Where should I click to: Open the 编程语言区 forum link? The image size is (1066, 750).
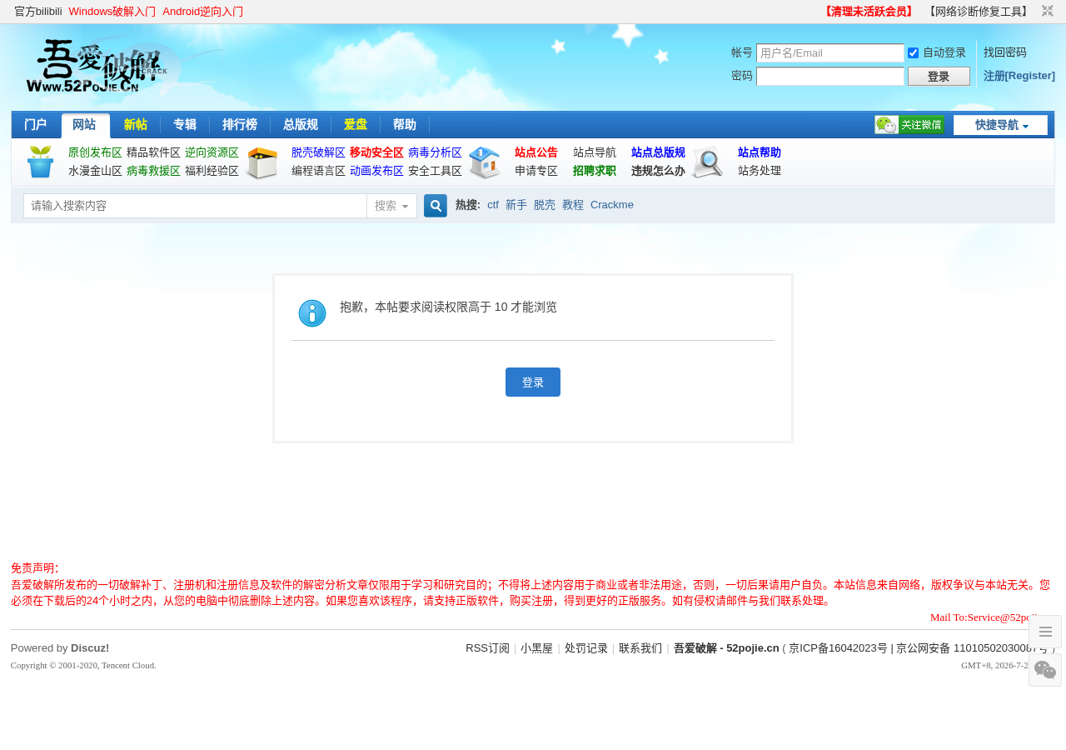tap(318, 171)
